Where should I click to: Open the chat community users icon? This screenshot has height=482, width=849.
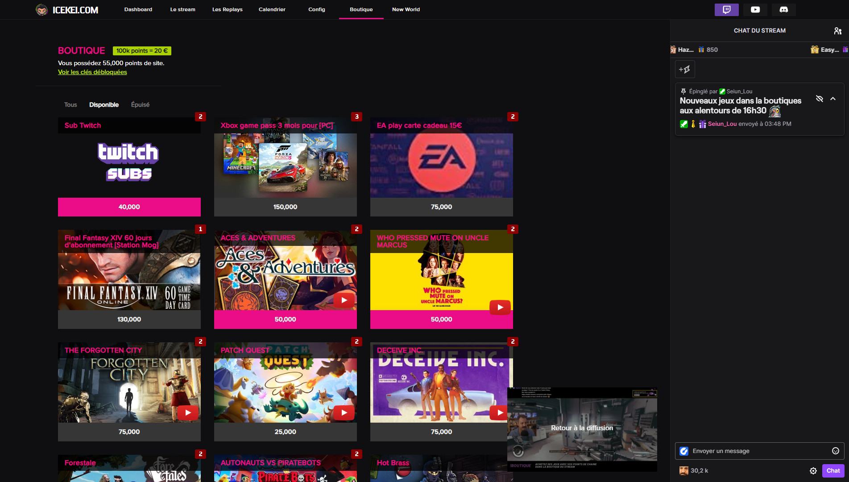click(x=837, y=31)
